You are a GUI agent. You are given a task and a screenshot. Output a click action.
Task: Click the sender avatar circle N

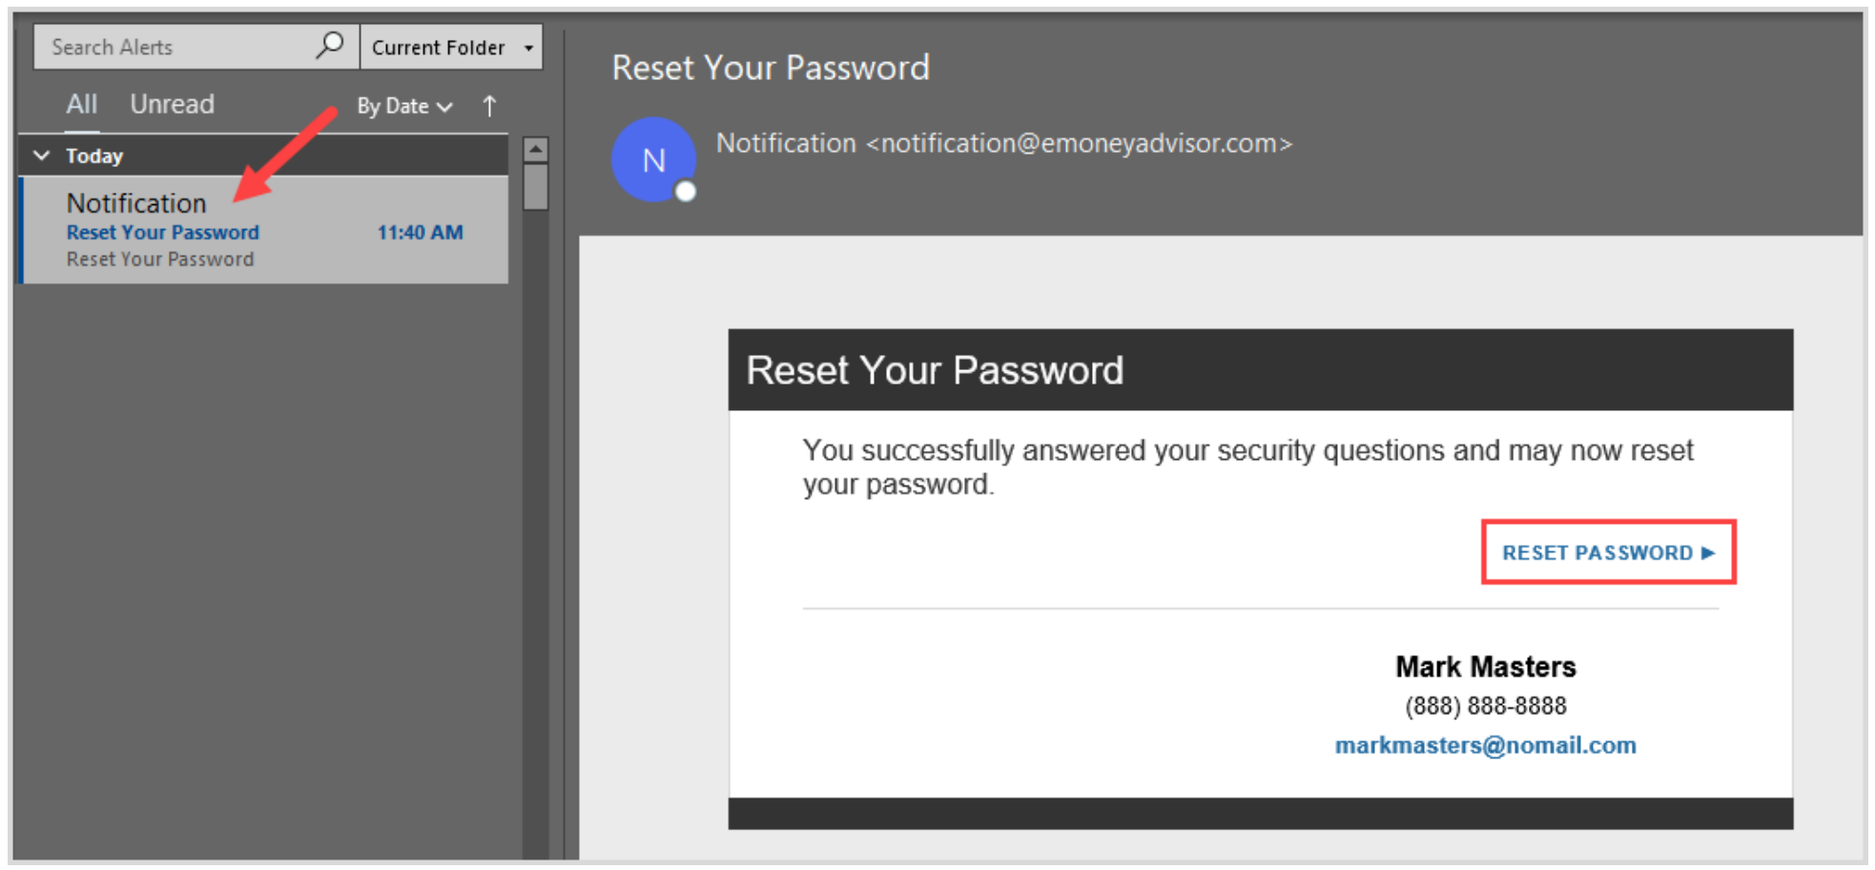tap(653, 159)
